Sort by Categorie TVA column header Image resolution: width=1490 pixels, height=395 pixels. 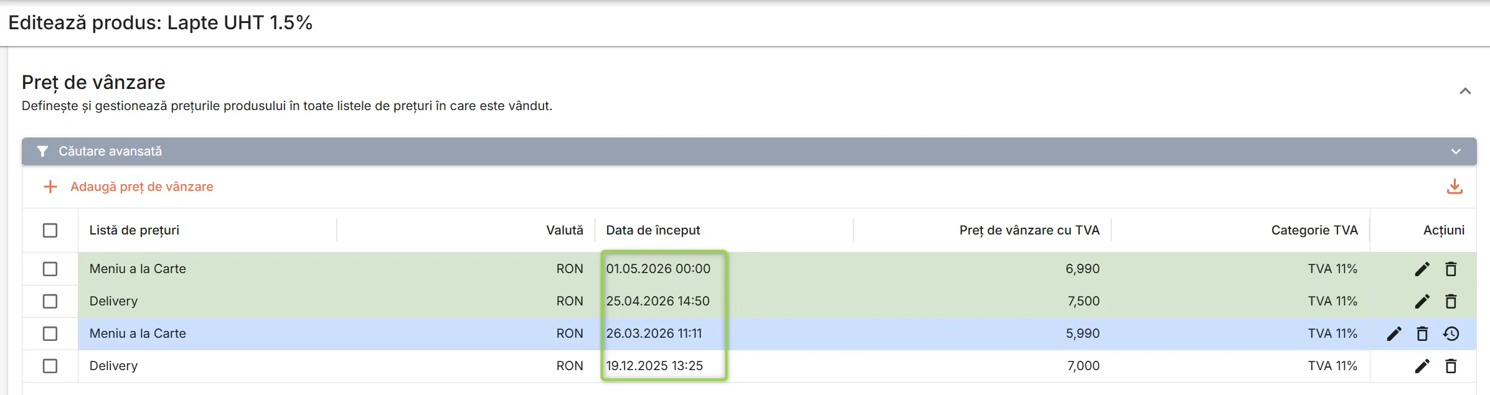point(1314,230)
